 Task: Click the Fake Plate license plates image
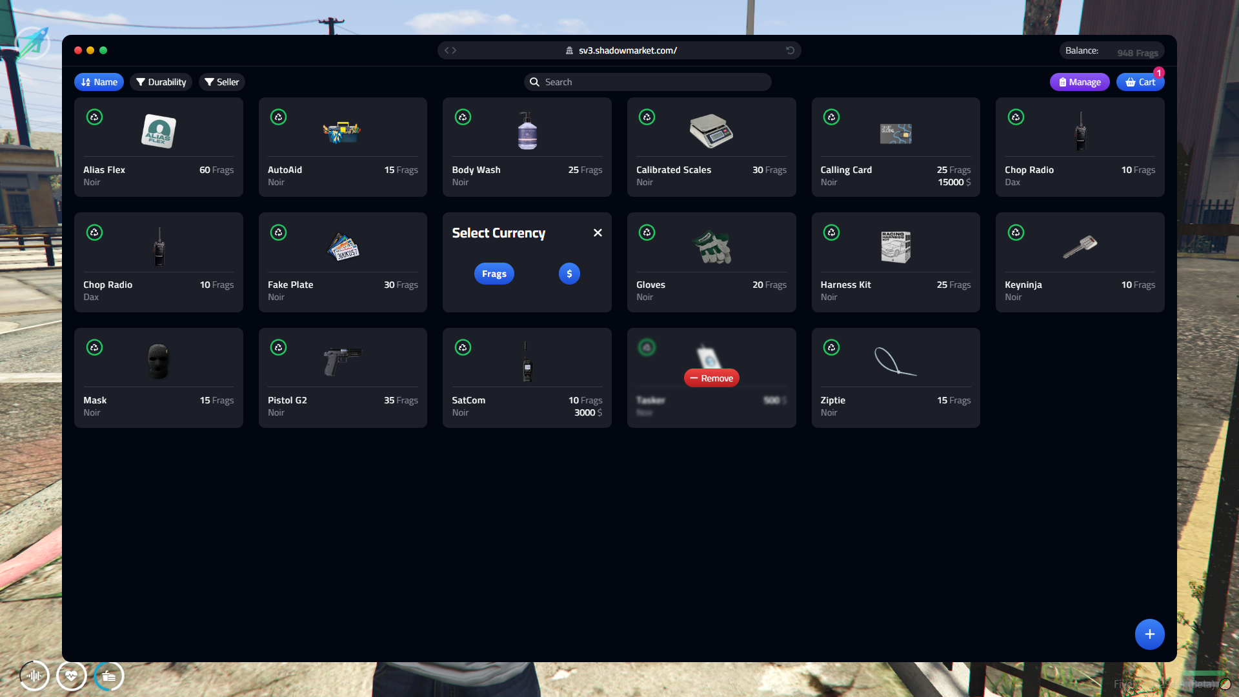[343, 247]
